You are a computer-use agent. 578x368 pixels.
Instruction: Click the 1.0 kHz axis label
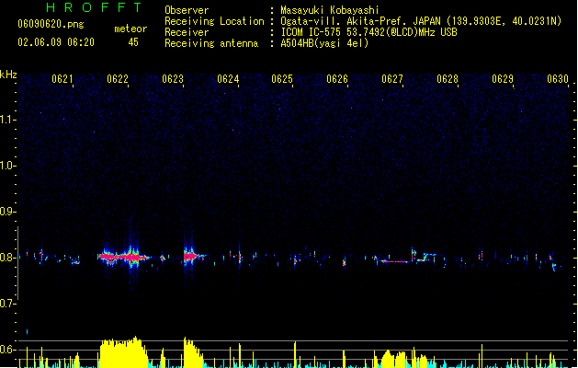[7, 166]
